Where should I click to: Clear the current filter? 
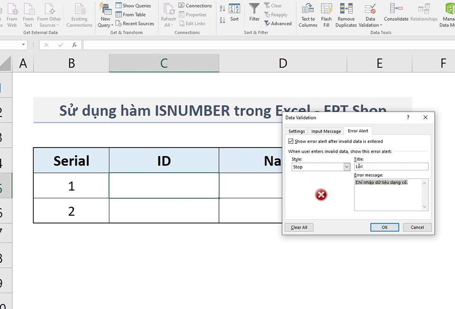coord(274,6)
